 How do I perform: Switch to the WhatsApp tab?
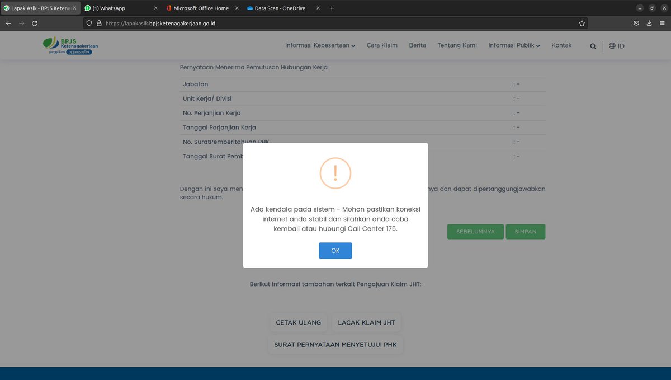116,8
